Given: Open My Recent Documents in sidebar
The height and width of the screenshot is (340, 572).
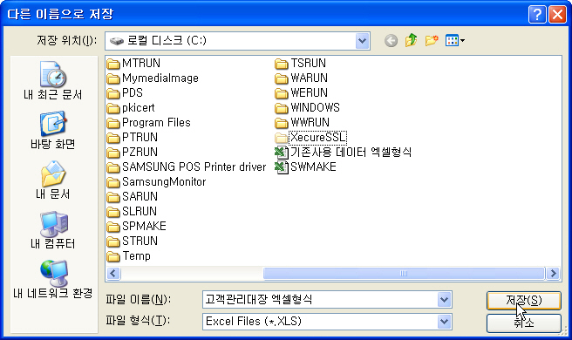Looking at the screenshot, I should [x=53, y=80].
